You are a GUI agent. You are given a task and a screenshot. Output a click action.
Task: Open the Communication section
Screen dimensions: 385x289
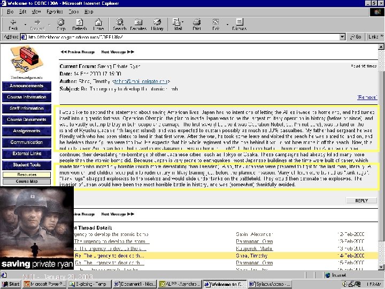27,142
